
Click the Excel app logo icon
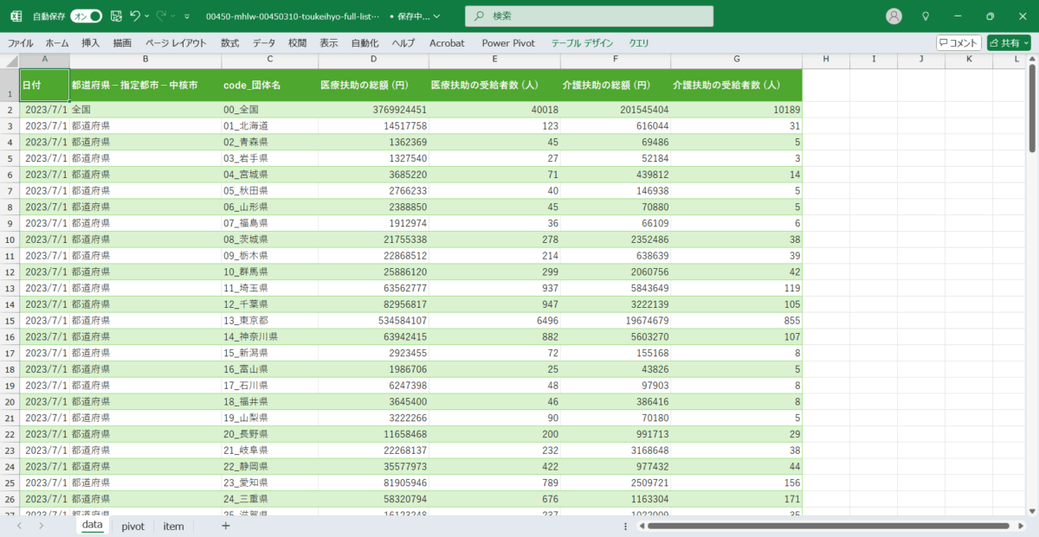click(x=16, y=16)
